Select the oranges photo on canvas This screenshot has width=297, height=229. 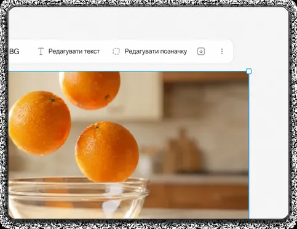[129, 145]
